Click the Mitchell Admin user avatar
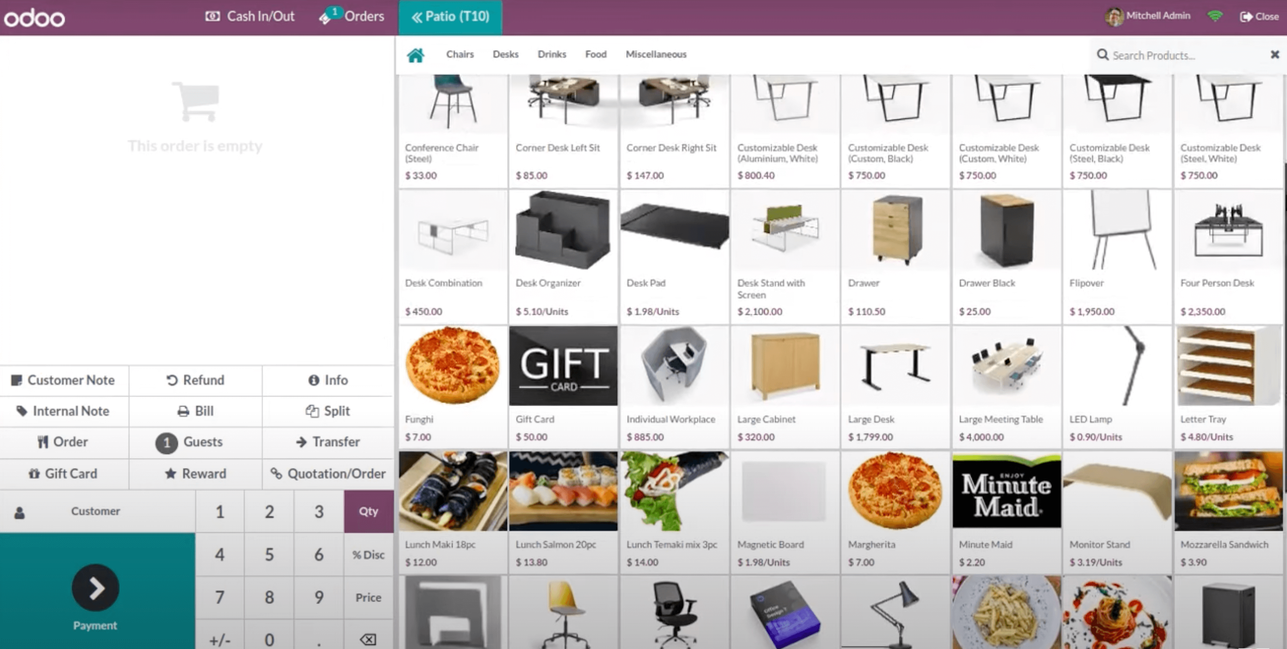 (1113, 17)
